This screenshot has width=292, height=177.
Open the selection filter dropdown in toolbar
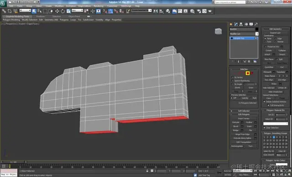point(25,10)
